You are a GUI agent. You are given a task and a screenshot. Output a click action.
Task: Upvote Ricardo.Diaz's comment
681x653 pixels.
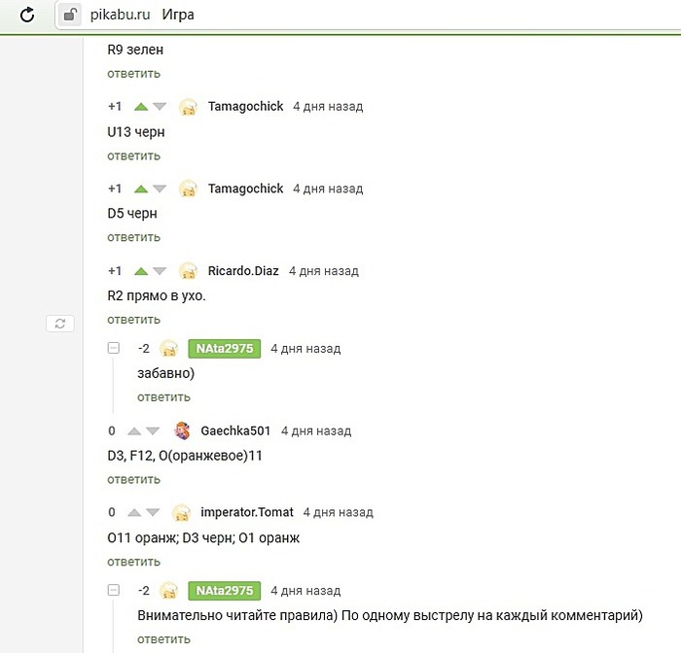pyautogui.click(x=141, y=271)
